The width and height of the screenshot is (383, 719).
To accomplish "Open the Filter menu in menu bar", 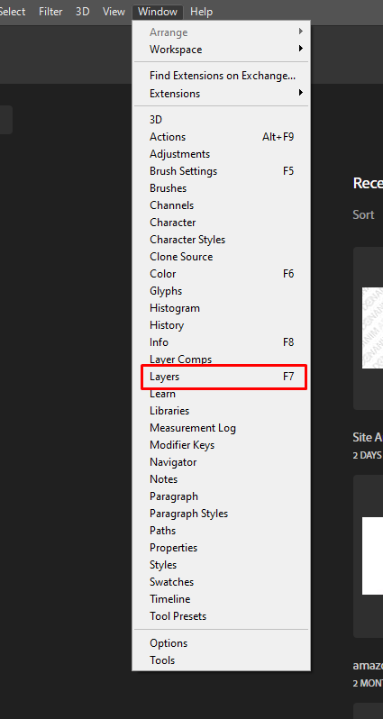I will coord(50,12).
